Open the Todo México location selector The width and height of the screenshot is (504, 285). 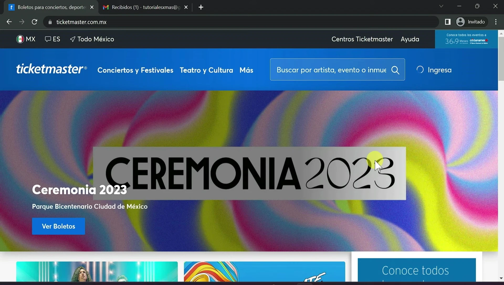point(92,39)
